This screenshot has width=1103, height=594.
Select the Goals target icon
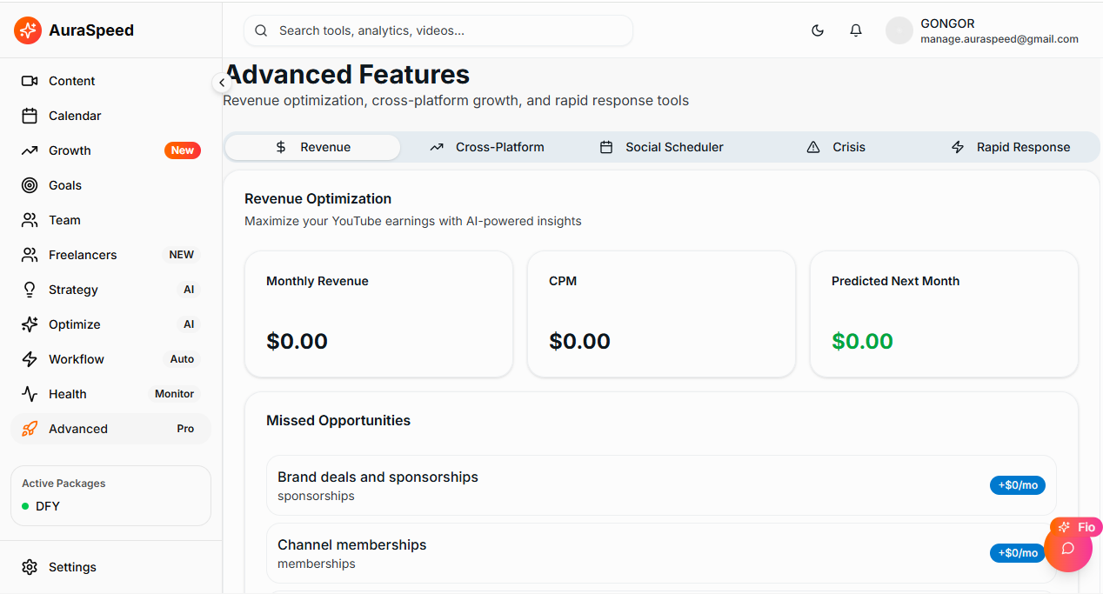[x=30, y=184]
